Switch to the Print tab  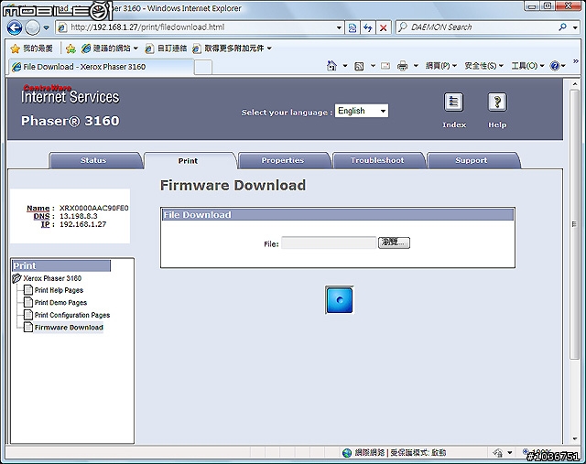coord(190,161)
